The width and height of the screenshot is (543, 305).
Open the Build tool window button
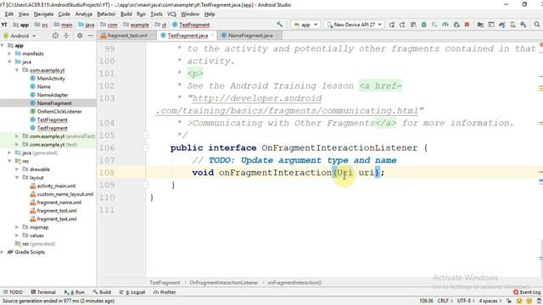(102, 292)
